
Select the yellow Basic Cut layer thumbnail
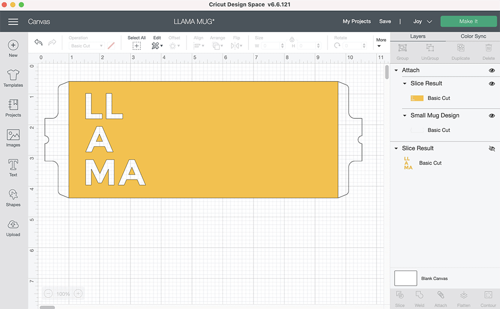417,98
